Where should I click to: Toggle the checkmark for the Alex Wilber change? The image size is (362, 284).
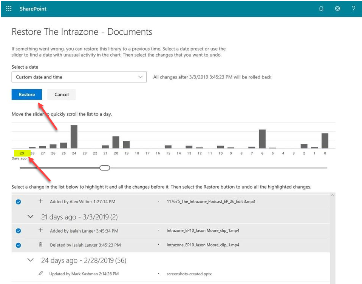[x=19, y=202]
